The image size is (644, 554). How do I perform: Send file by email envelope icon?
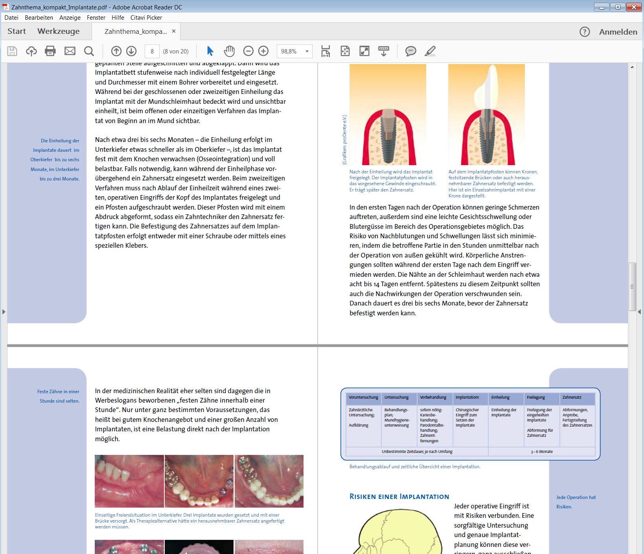pyautogui.click(x=70, y=51)
